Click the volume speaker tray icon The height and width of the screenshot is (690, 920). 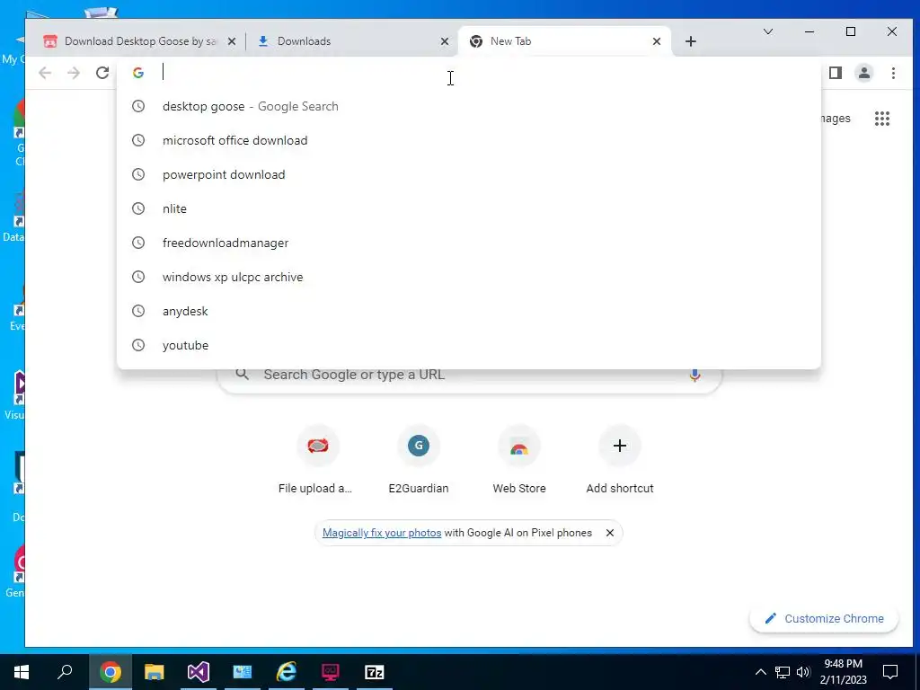(x=803, y=672)
